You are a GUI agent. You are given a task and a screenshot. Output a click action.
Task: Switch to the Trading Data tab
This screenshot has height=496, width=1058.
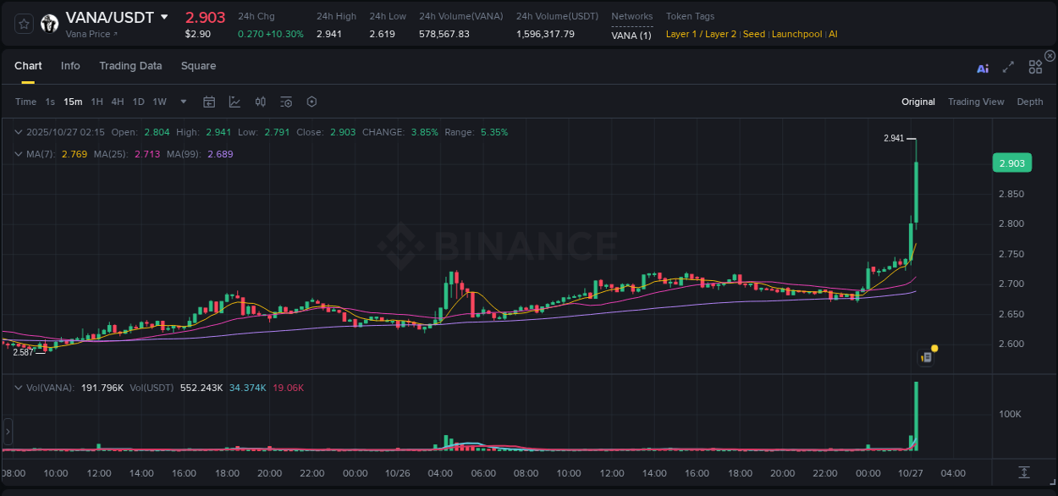coord(130,65)
